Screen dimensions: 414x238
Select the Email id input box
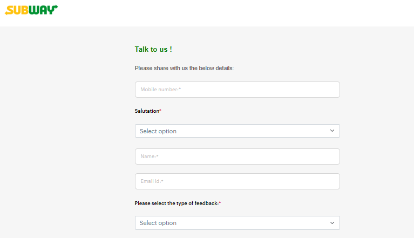coord(237,181)
